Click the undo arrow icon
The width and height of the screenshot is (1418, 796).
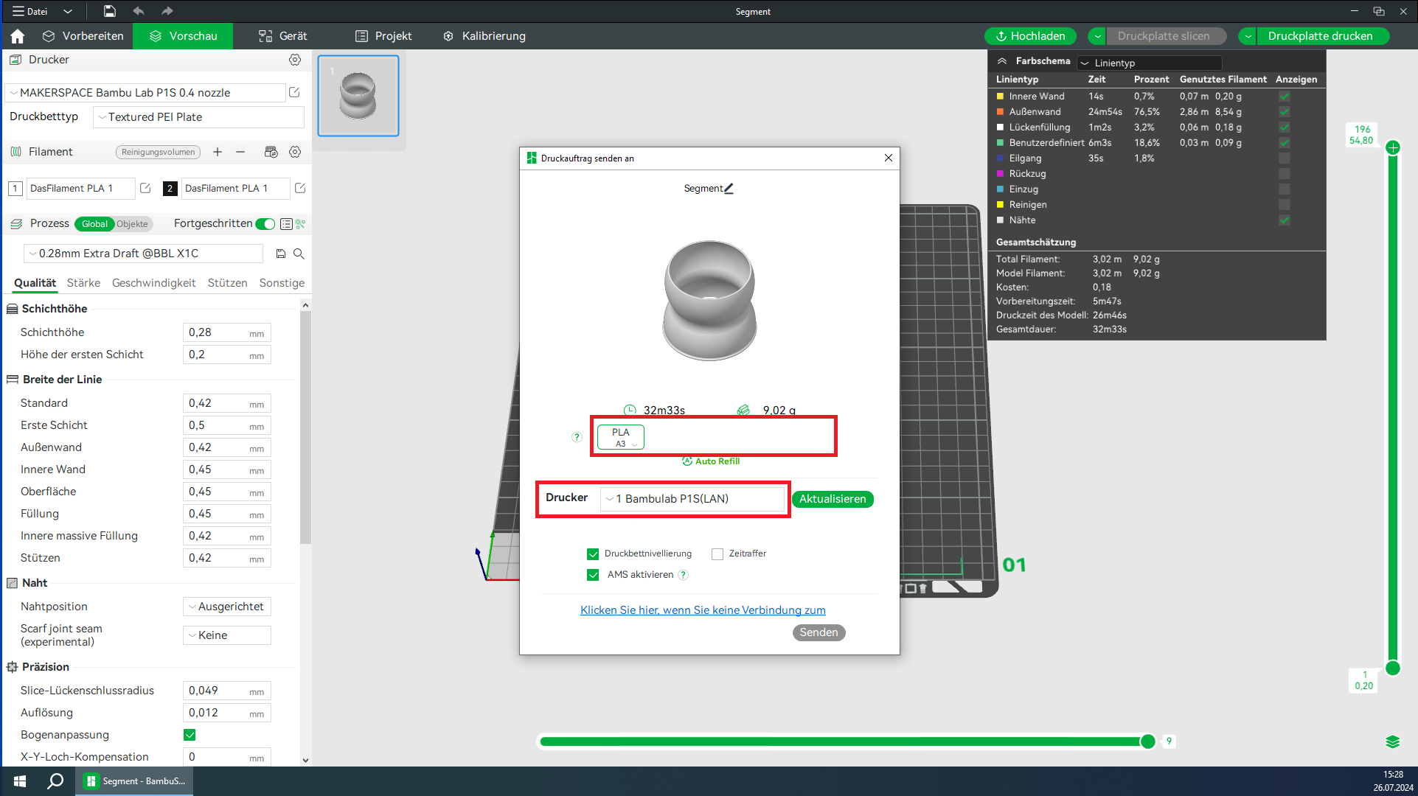coord(139,11)
